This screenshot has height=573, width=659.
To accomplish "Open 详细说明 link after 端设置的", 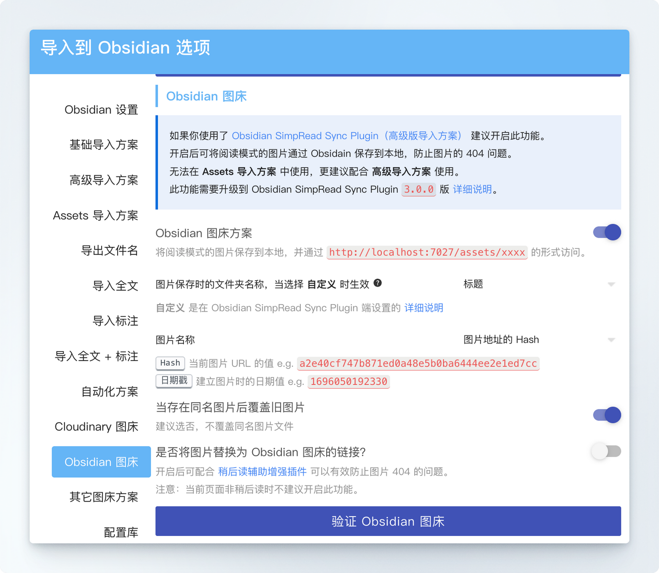I will pos(424,308).
